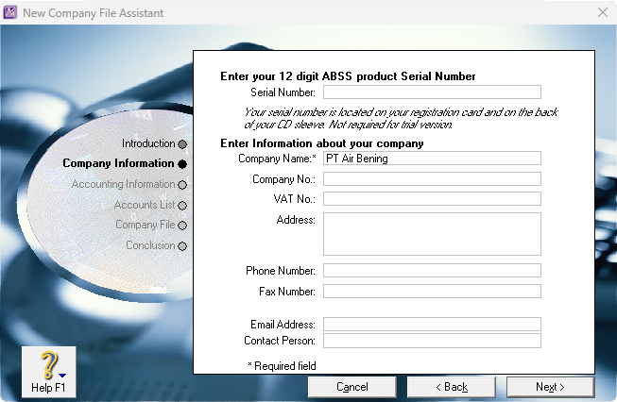Click the italic serial number location note
Screen dimensions: 617x402
(401, 118)
